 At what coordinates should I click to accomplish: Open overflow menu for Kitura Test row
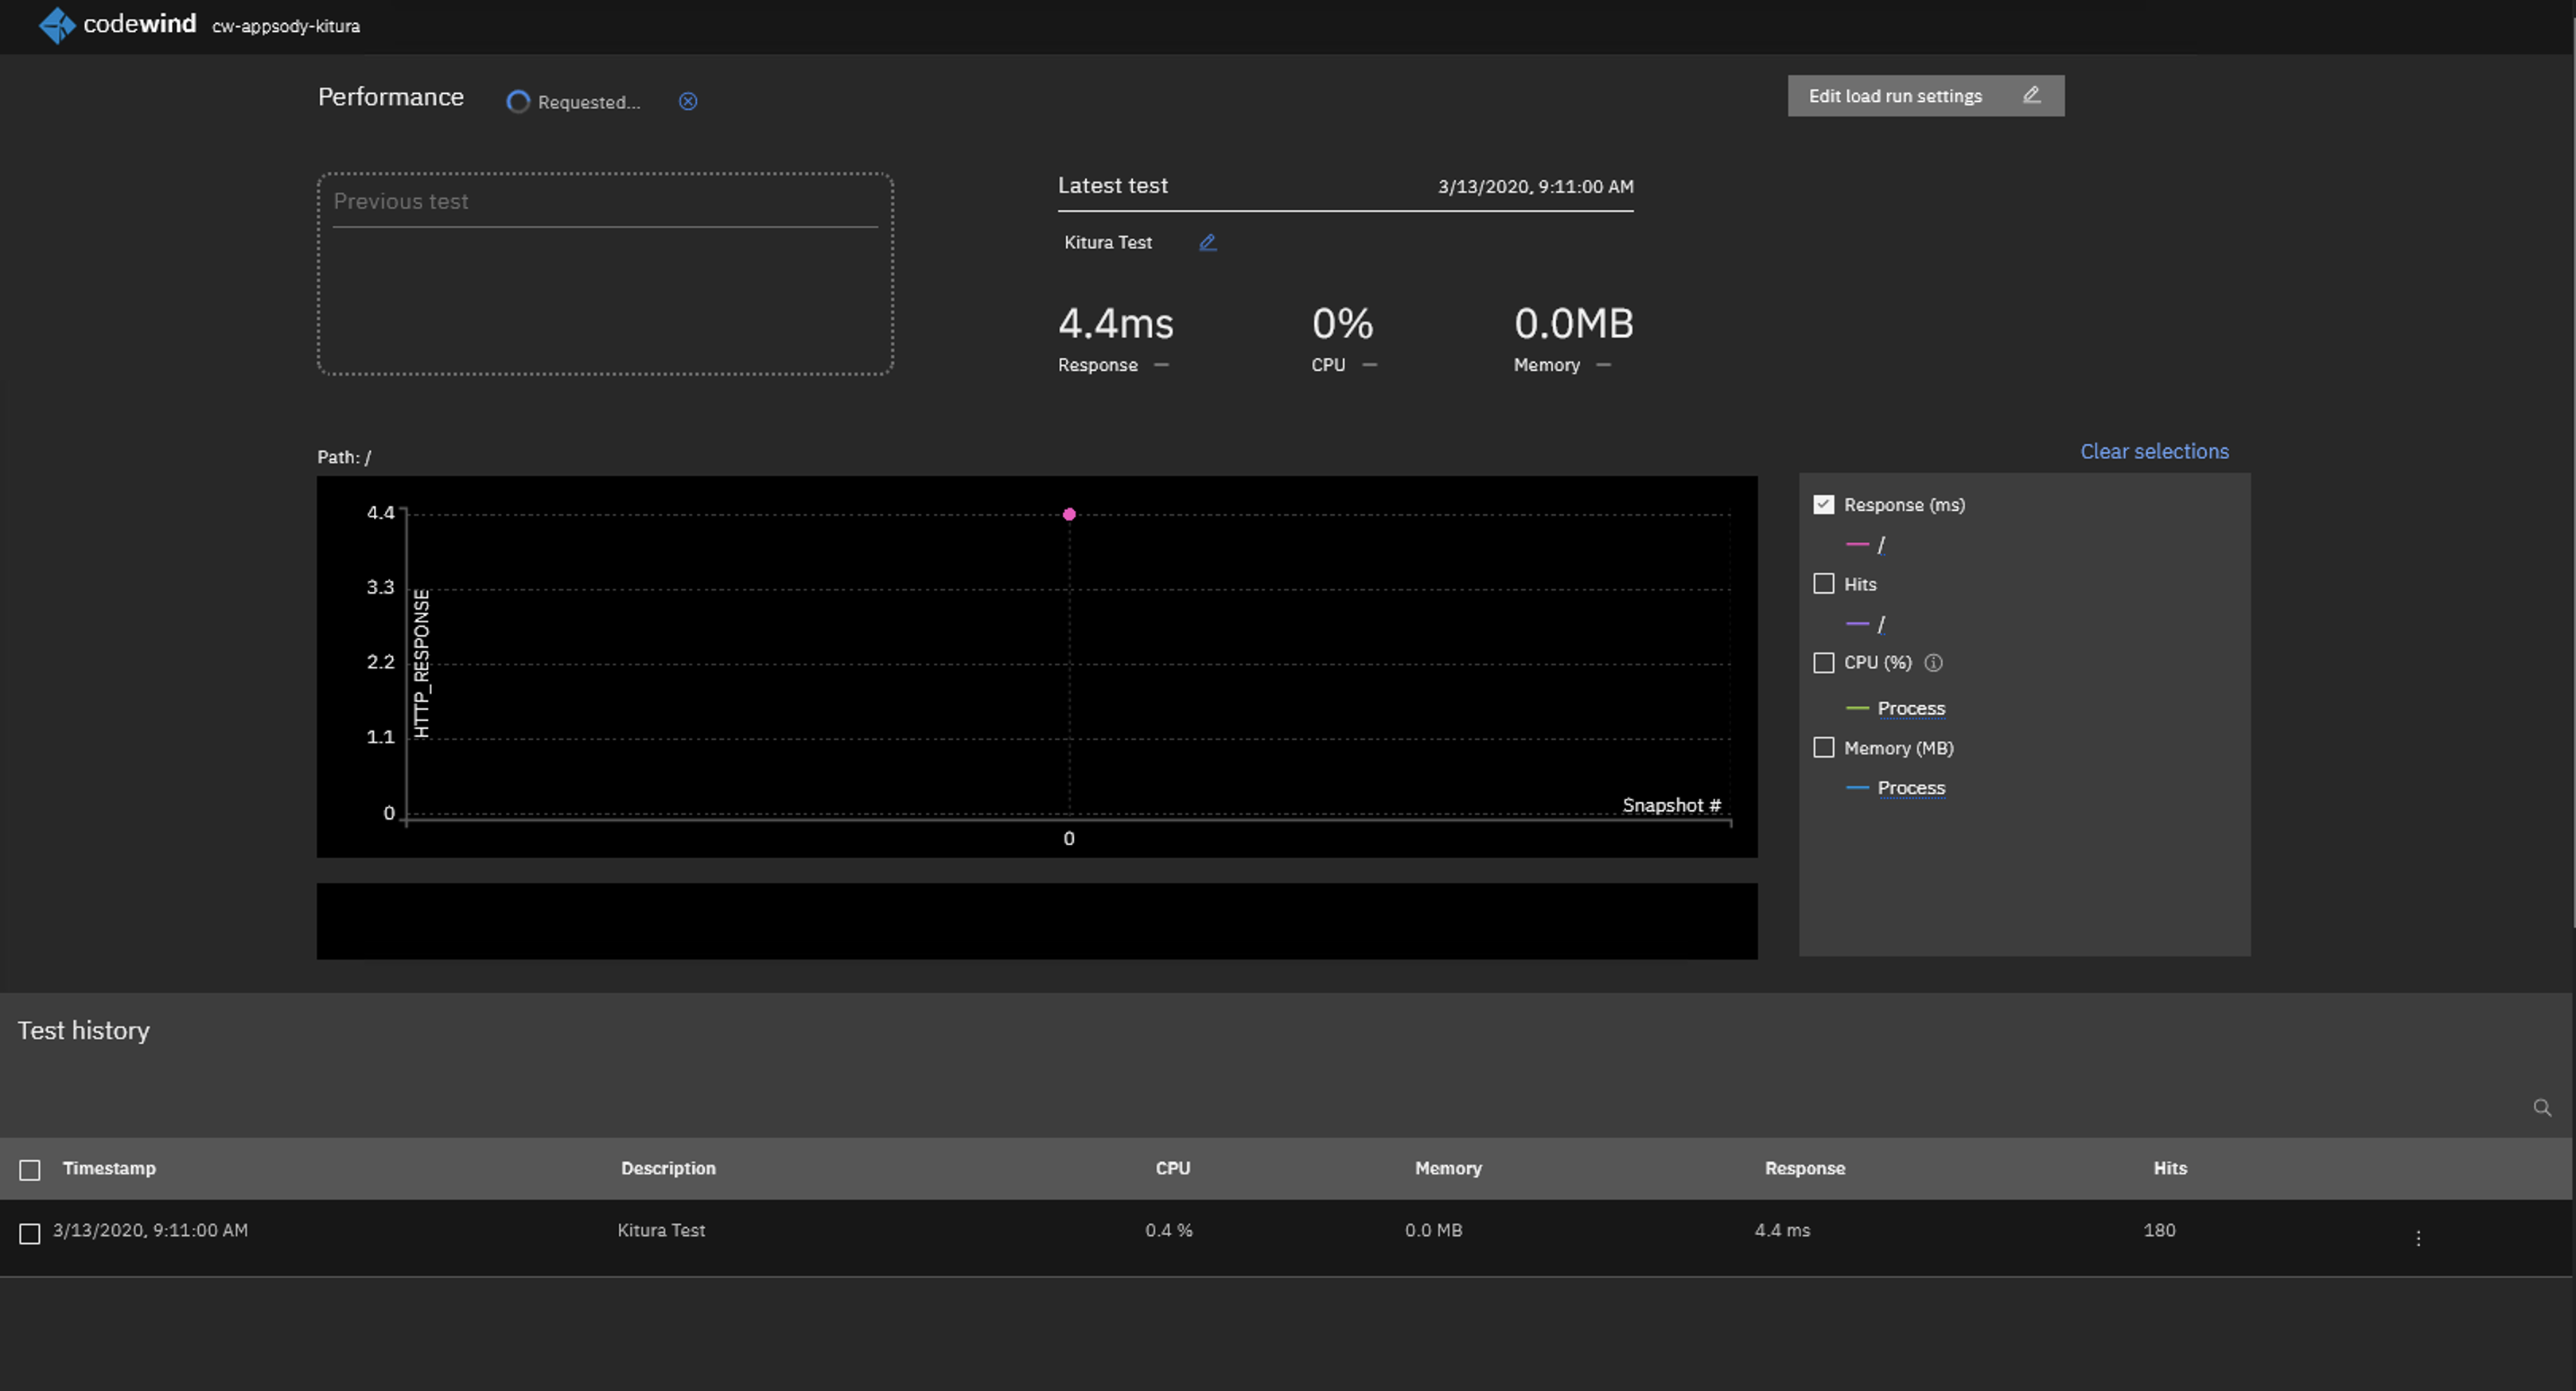pos(2418,1238)
